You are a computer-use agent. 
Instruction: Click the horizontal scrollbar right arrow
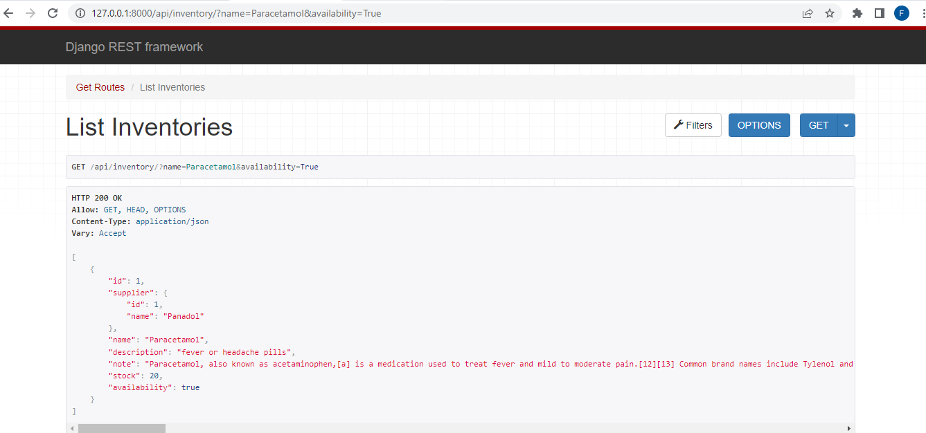point(850,428)
